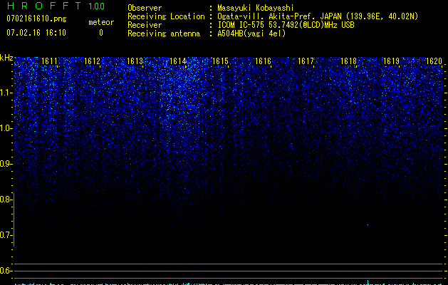The width and height of the screenshot is (448, 285).
Task: Select the version number 1.0.0
Action: tap(97, 6)
